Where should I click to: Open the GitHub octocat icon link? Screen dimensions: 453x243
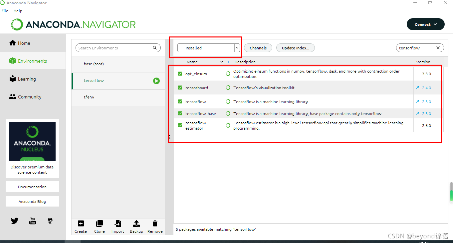50,221
